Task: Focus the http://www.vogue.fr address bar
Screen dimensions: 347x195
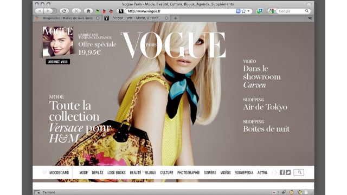Action: (x=181, y=11)
